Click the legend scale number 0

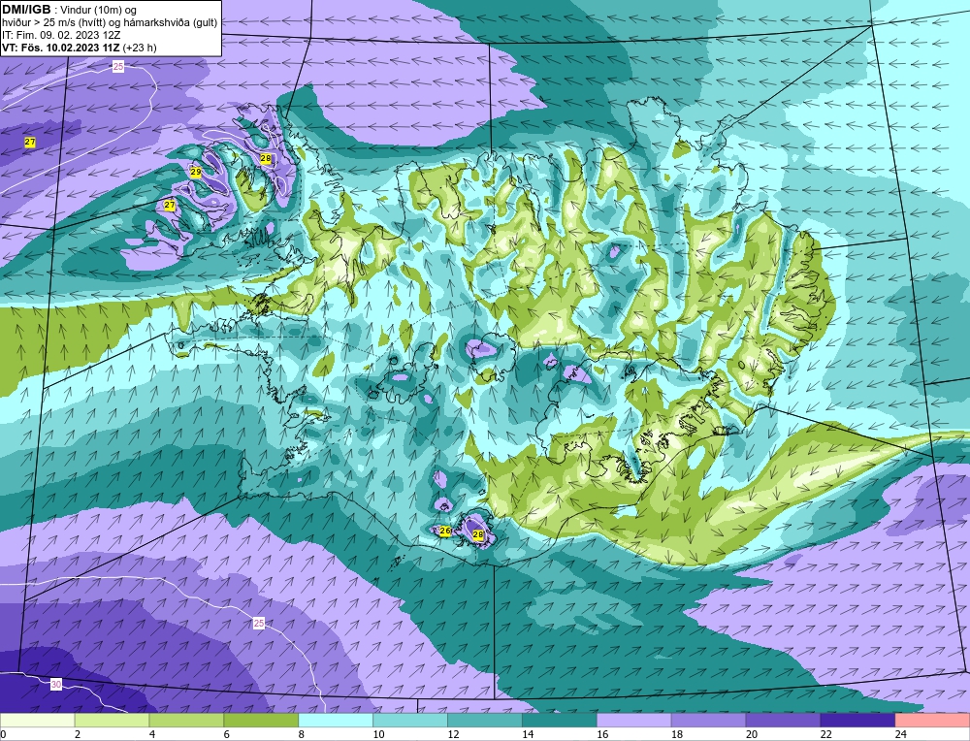pos(3,735)
